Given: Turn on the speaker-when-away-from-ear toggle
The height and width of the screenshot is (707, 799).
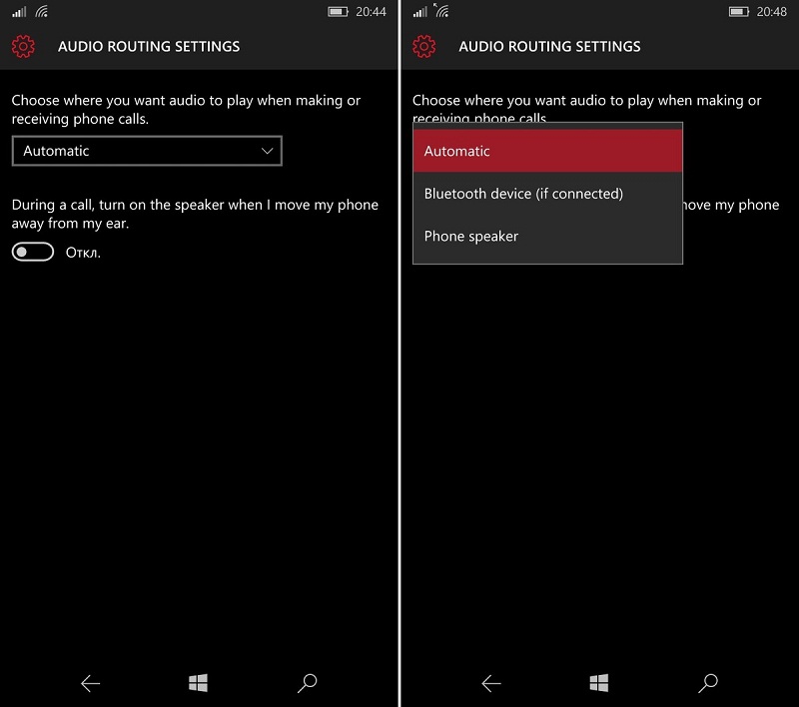Looking at the screenshot, I should coord(33,252).
